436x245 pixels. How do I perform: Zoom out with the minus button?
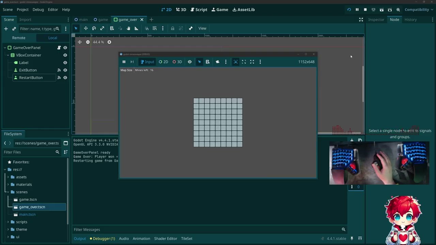coord(88,42)
